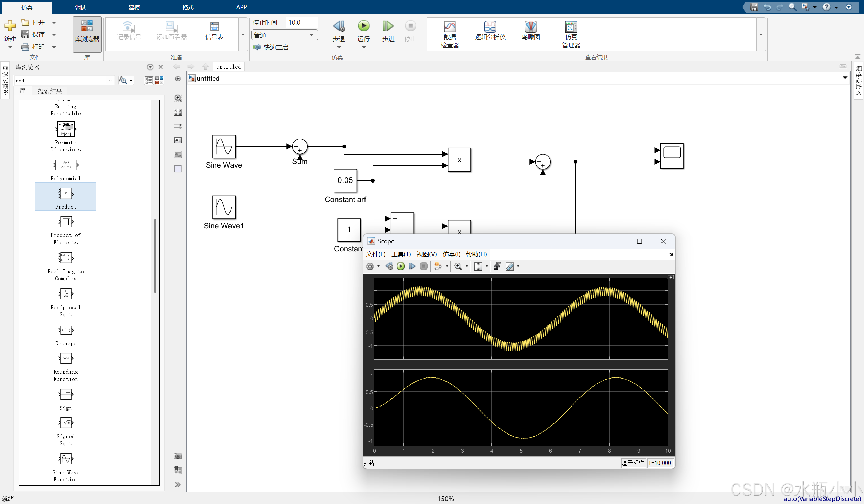
Task: Toggle the library icon-grid view mode
Action: [159, 81]
